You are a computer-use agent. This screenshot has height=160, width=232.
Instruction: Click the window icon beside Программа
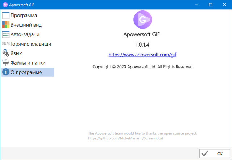tap(6, 16)
